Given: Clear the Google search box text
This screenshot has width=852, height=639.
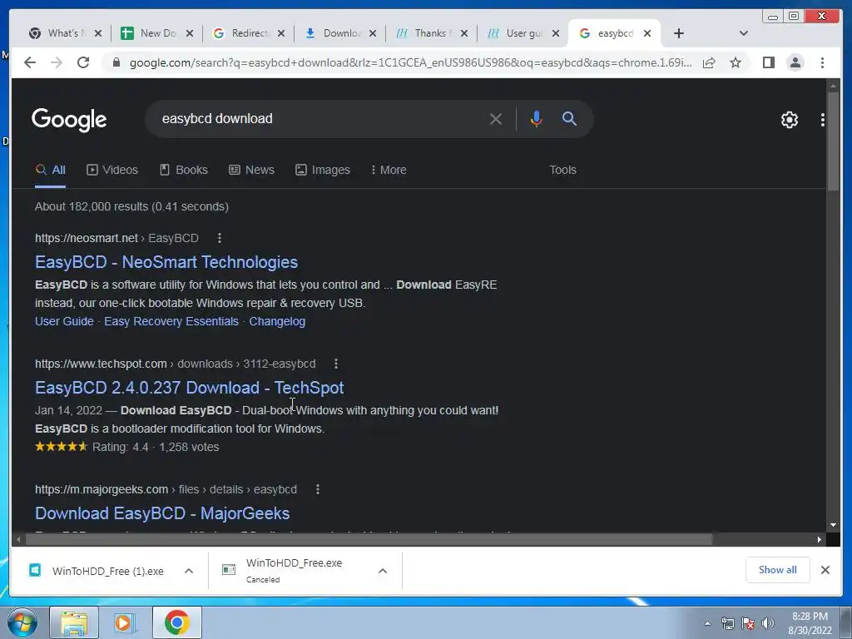Looking at the screenshot, I should 496,118.
